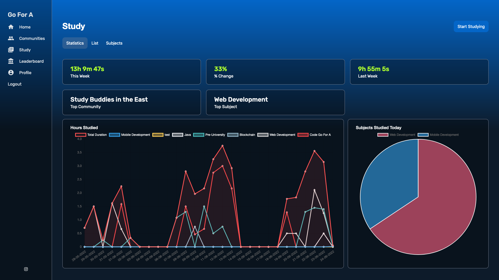499x280 pixels.
Task: Click the Subjects Studied Today title
Action: pos(378,128)
